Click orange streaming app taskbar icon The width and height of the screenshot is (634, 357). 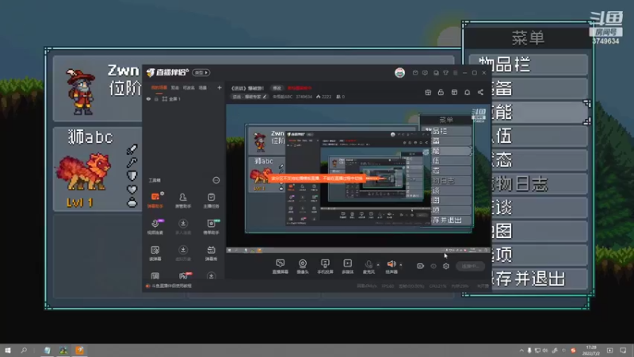pos(80,351)
